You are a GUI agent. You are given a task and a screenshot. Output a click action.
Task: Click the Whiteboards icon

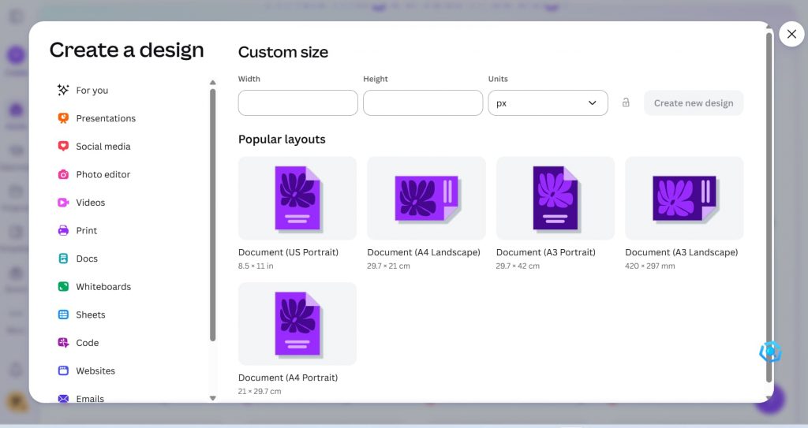[x=63, y=286]
